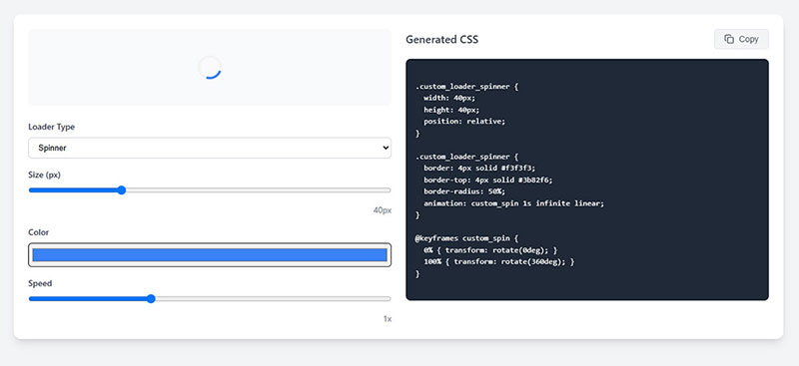Click the Speed label
This screenshot has height=366, width=799.
click(x=40, y=283)
